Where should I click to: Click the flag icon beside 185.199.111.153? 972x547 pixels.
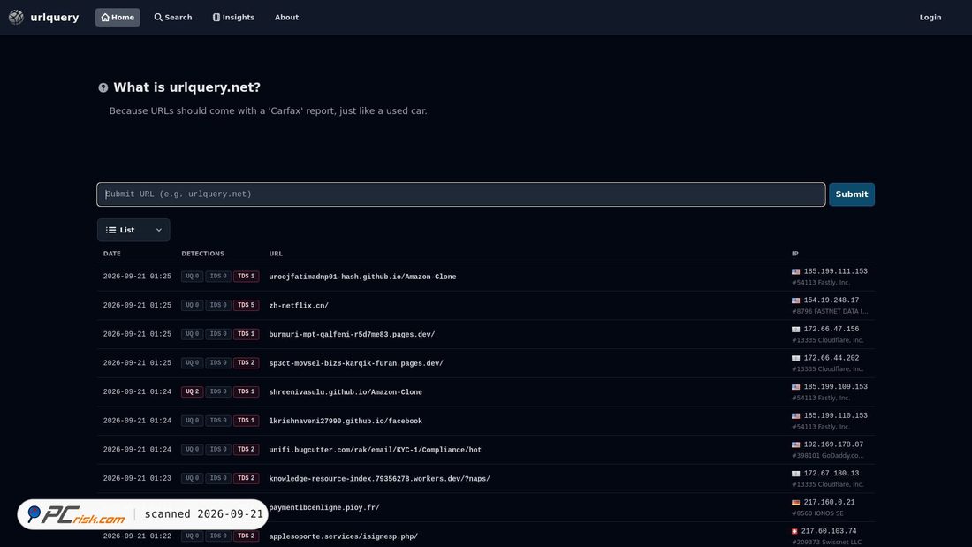[795, 271]
